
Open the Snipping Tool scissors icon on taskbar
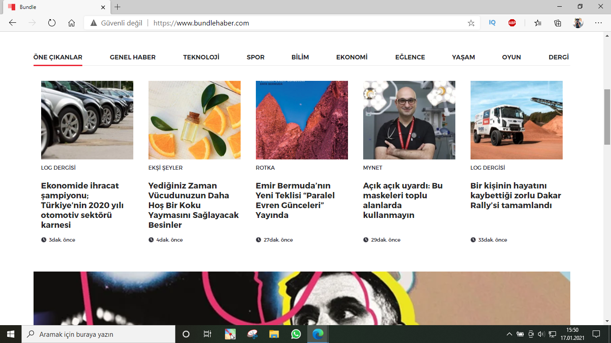(252, 334)
